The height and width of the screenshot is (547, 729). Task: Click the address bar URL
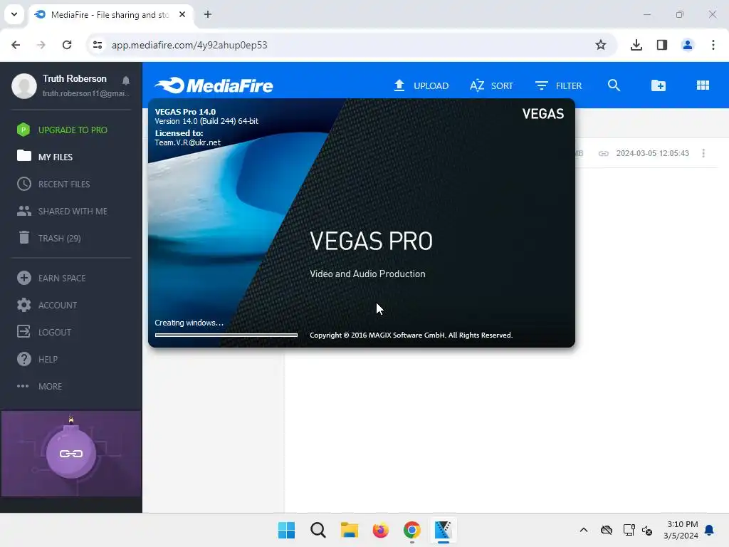[x=189, y=45]
